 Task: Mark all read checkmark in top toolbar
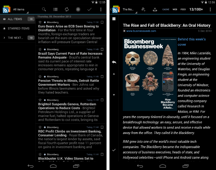click(x=89, y=9)
